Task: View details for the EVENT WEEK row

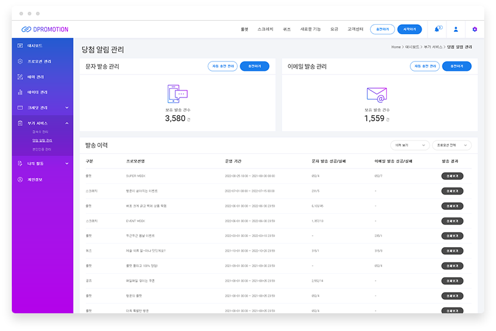Action: point(452,221)
